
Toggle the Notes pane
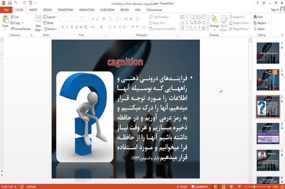(x=182, y=187)
